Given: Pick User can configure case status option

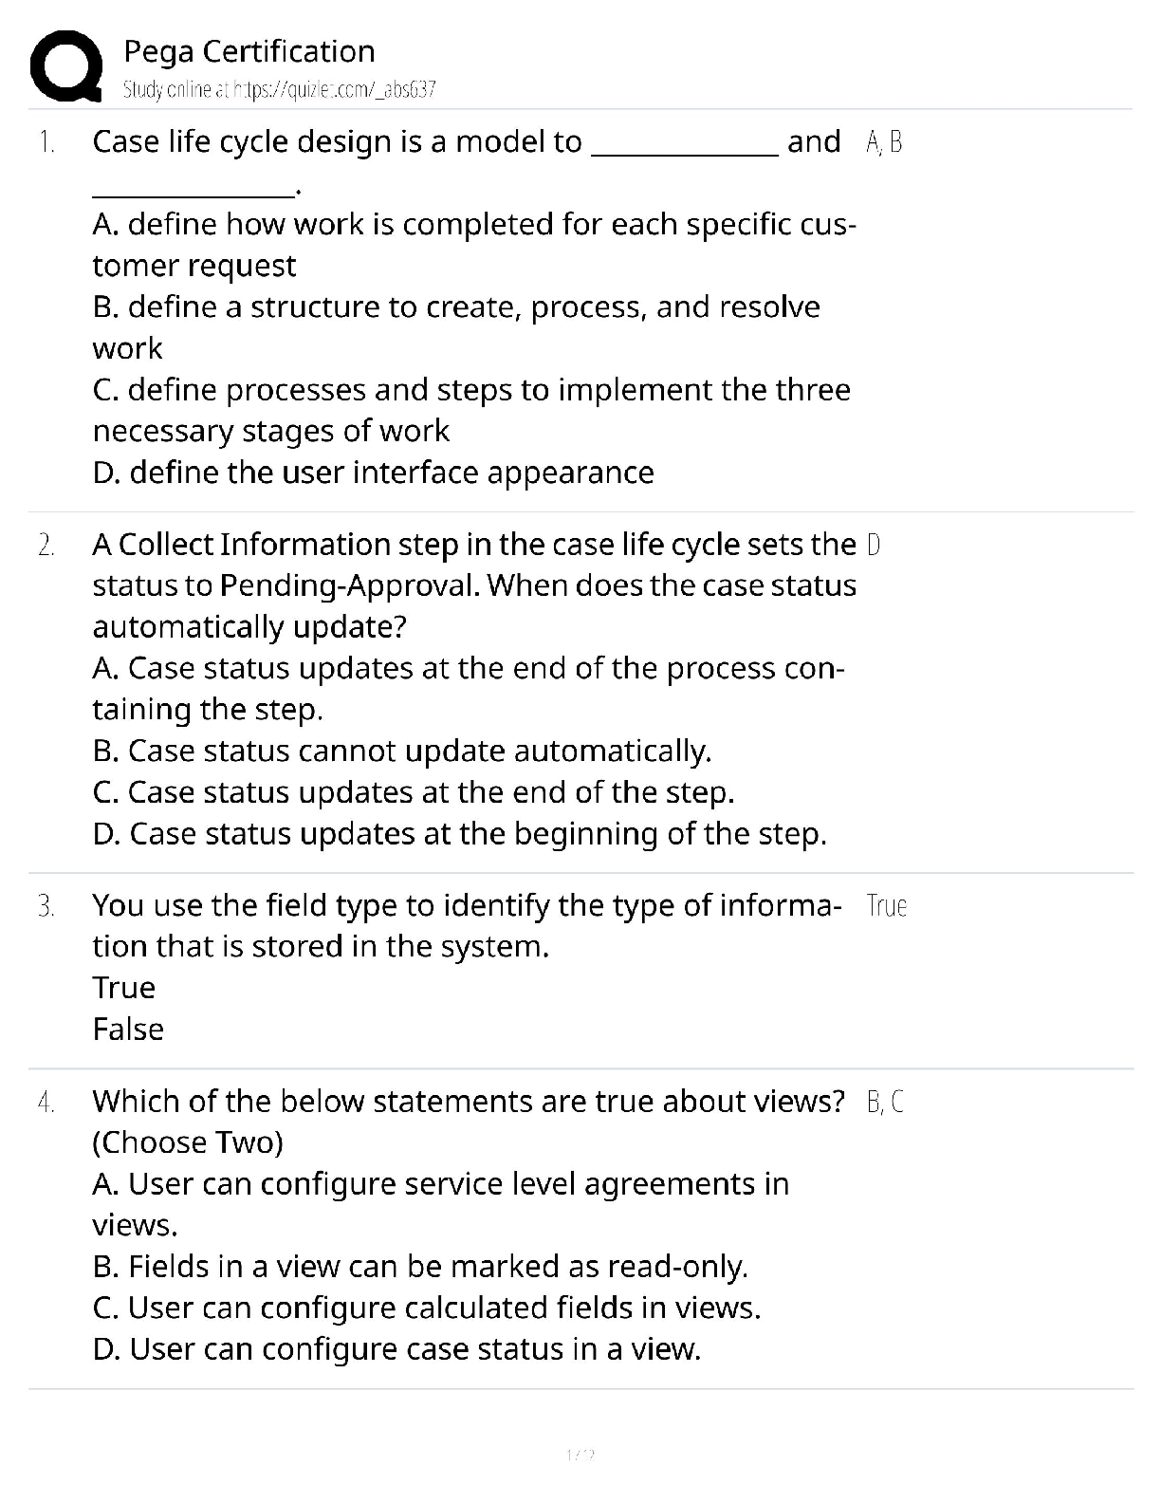Looking at the screenshot, I should 396,1349.
